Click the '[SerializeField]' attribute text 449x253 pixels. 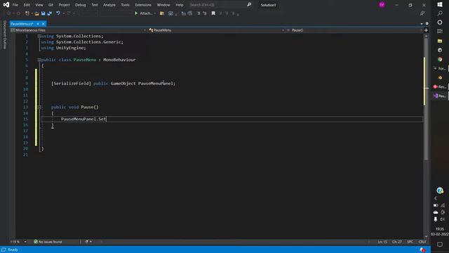pyautogui.click(x=71, y=84)
